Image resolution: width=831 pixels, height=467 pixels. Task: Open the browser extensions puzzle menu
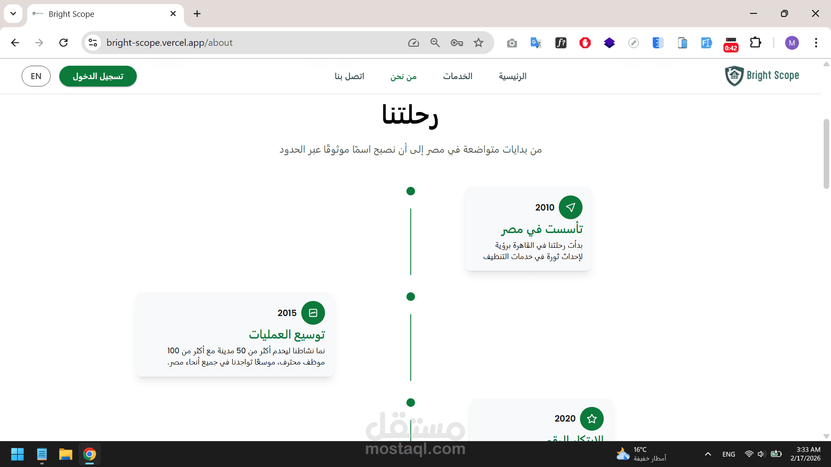tap(755, 43)
